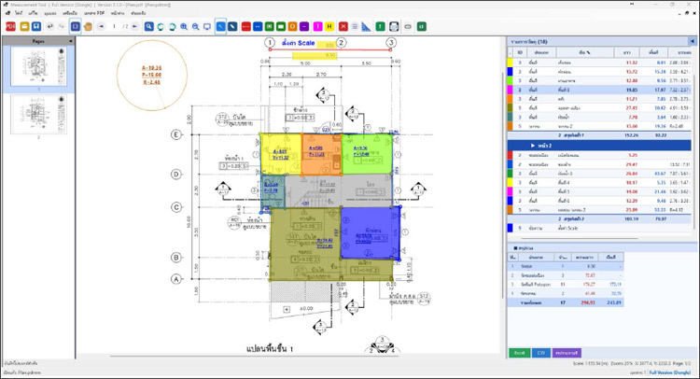Click the green Excel export button

point(519,352)
